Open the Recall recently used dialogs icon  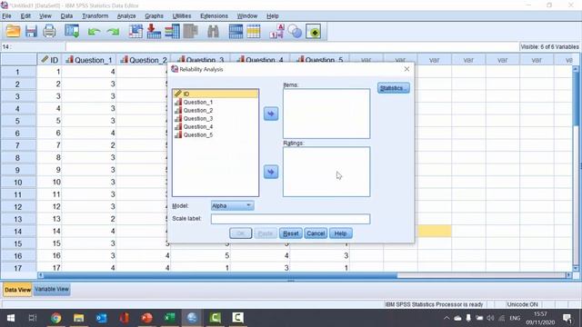click(72, 32)
